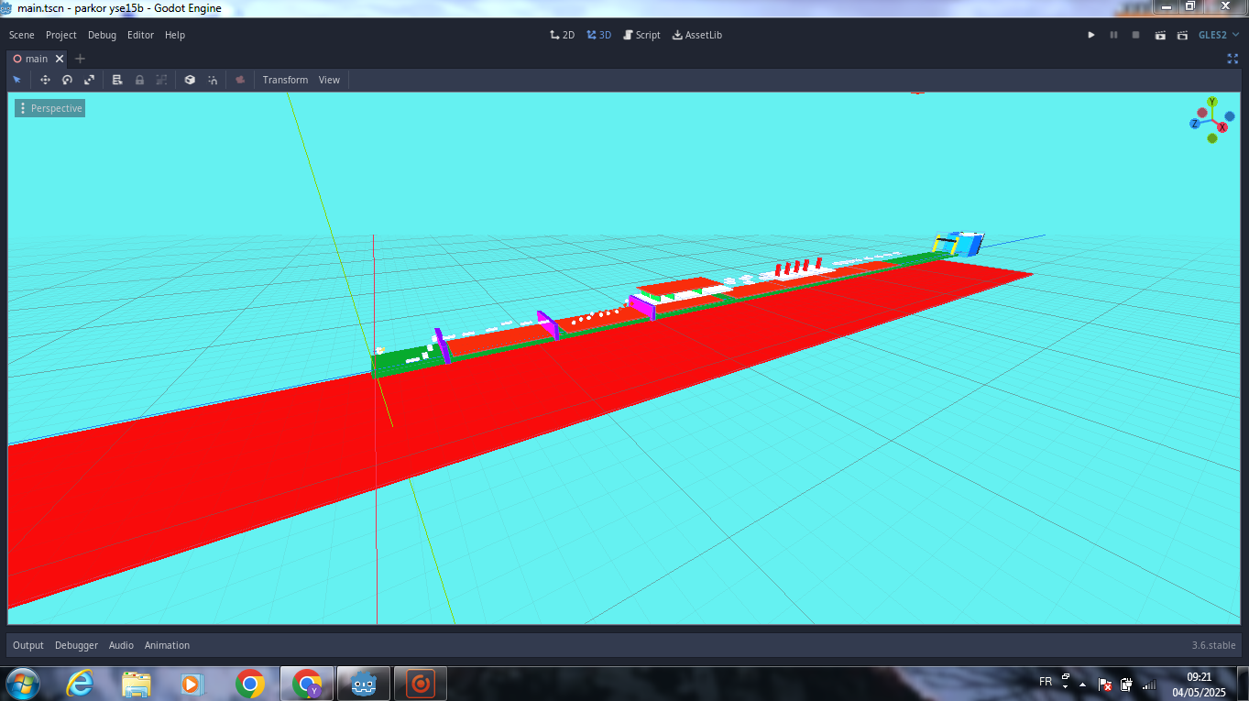Switch to the Script workspace
Screen dimensions: 1249x701
click(x=641, y=35)
